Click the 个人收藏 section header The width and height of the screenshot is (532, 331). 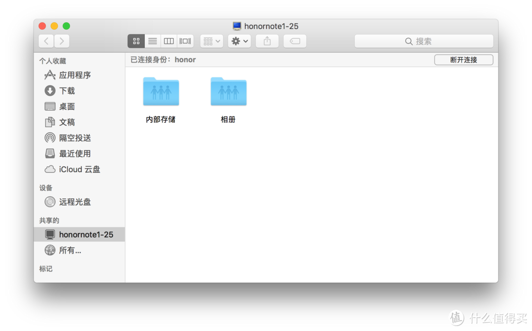(53, 61)
